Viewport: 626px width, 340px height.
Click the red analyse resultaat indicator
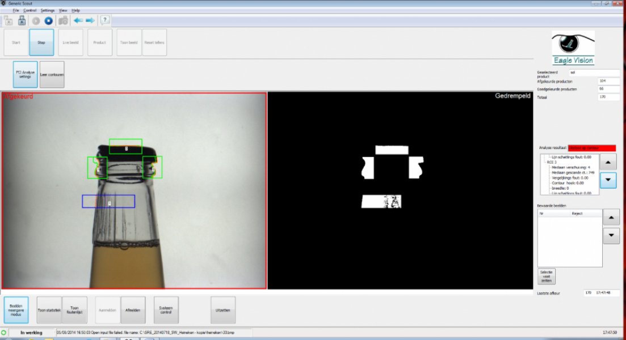(x=592, y=148)
